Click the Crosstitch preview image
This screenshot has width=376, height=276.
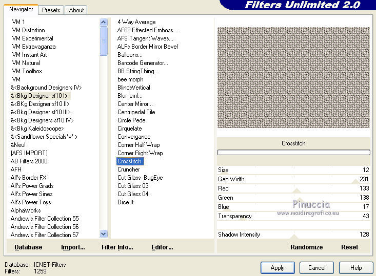coord(293,77)
